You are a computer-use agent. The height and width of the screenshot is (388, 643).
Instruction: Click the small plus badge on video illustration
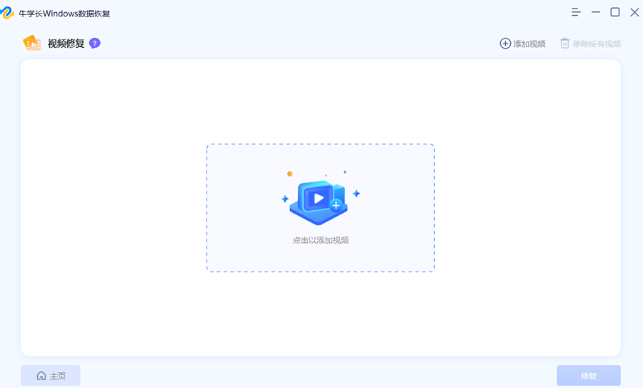[x=336, y=205]
